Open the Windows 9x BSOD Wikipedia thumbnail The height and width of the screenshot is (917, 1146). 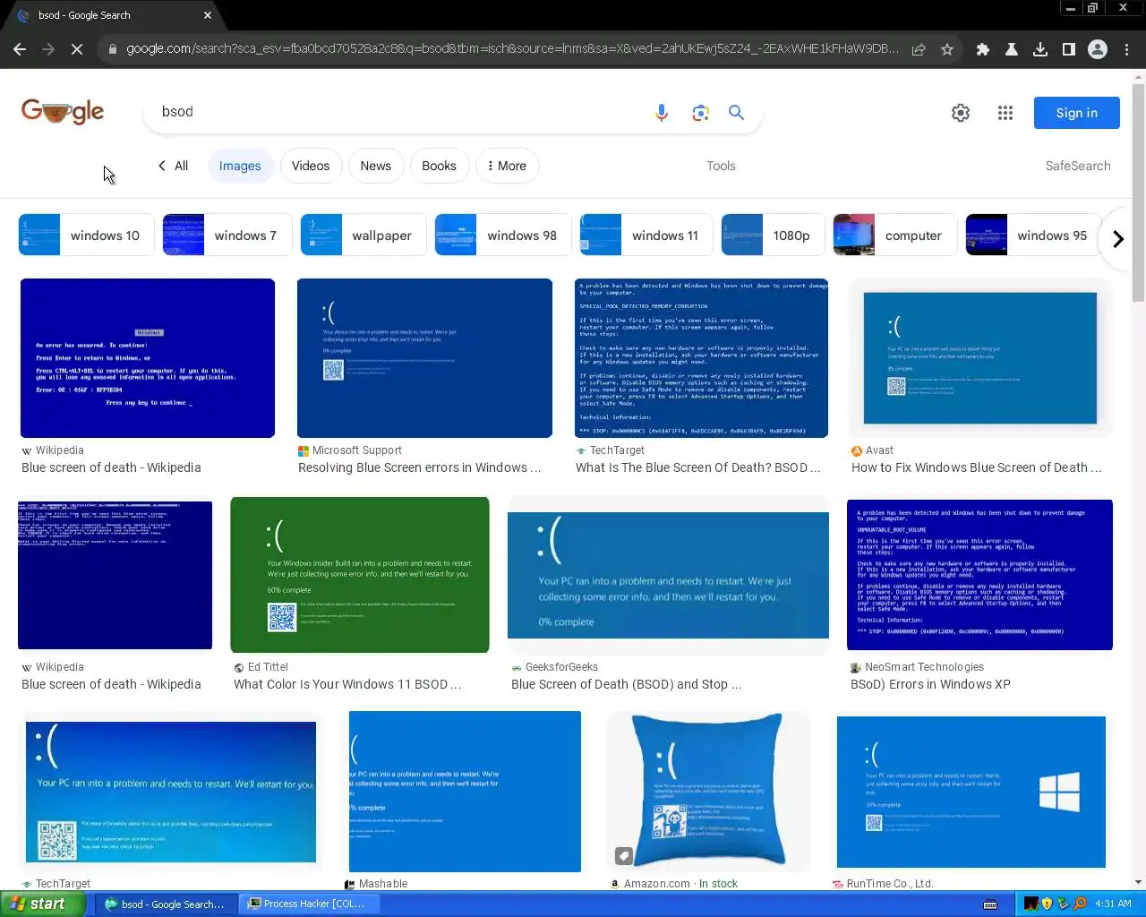pyautogui.click(x=148, y=358)
